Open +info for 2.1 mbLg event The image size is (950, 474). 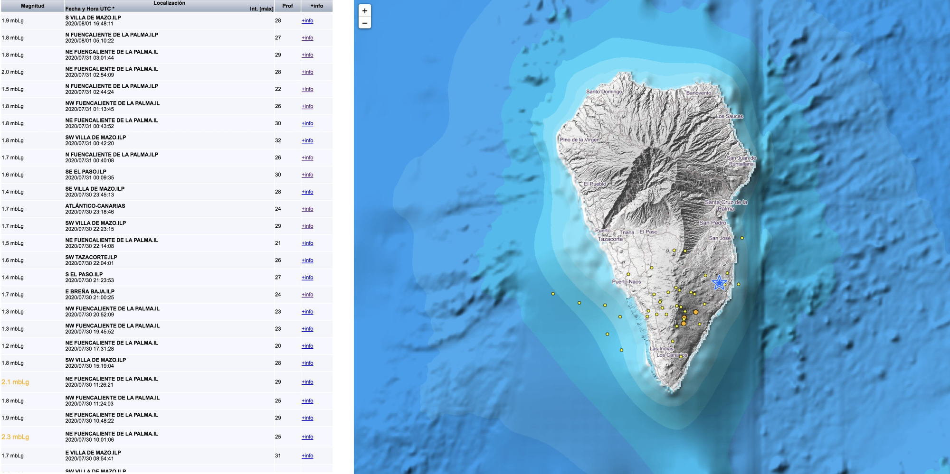coord(307,382)
